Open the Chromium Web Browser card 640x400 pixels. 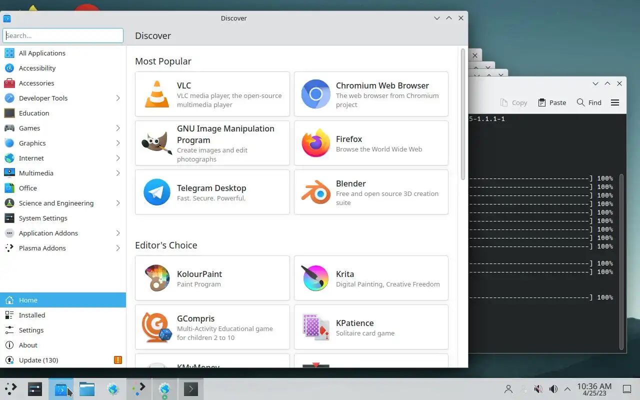coord(371,94)
